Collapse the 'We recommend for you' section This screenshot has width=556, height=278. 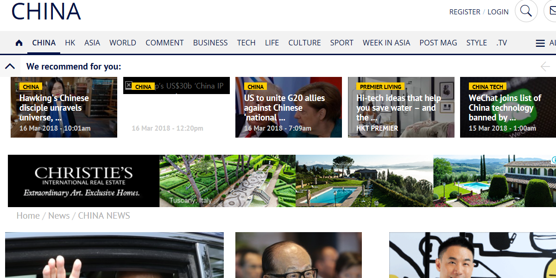tap(10, 67)
